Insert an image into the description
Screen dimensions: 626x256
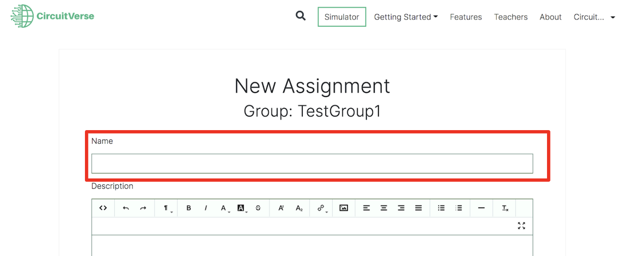pyautogui.click(x=344, y=208)
